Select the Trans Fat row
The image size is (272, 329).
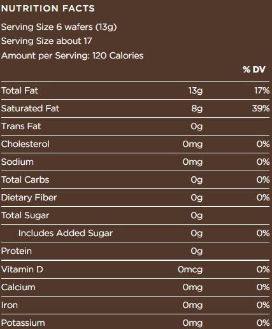click(x=136, y=126)
